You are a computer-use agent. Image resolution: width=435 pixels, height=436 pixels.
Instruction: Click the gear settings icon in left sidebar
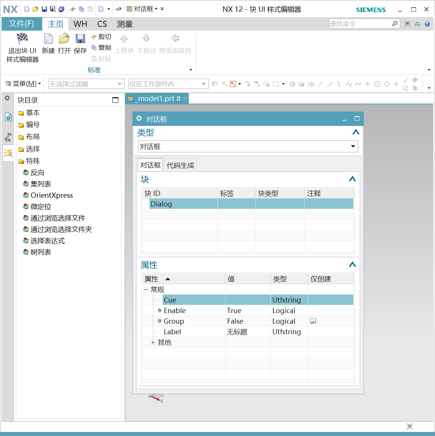(x=7, y=98)
